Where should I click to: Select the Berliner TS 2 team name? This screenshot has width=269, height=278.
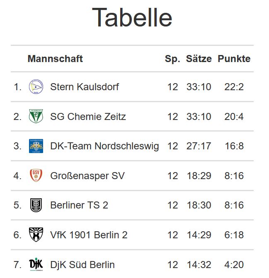tap(79, 205)
